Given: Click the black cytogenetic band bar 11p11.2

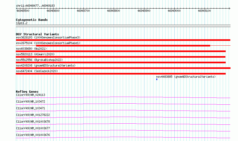Looking at the screenshot, I should tap(123, 26).
